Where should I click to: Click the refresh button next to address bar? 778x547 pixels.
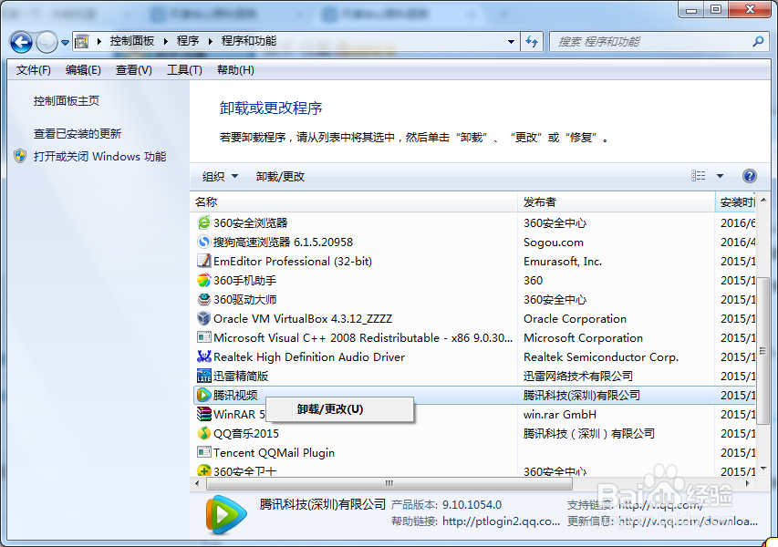click(532, 42)
